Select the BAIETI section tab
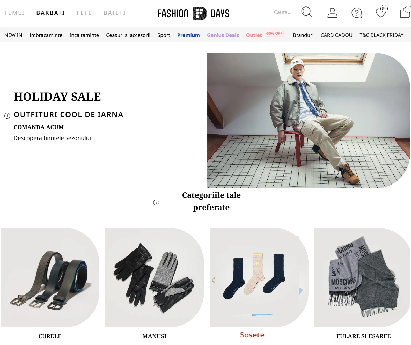This screenshot has width=411, height=345. click(115, 13)
